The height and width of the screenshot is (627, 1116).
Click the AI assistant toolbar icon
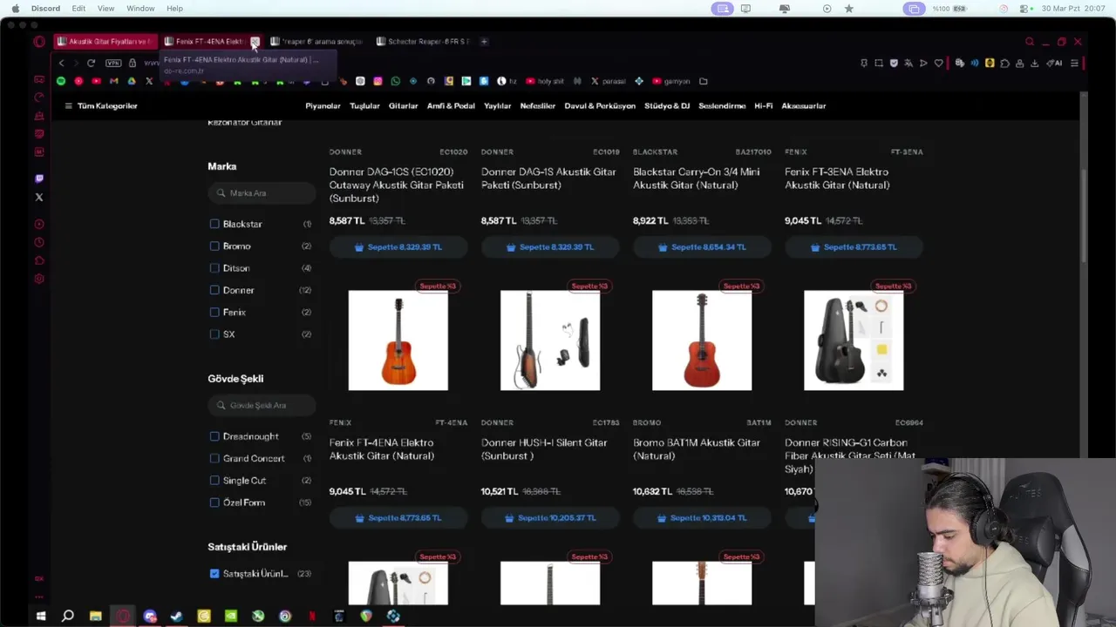[x=1055, y=63]
